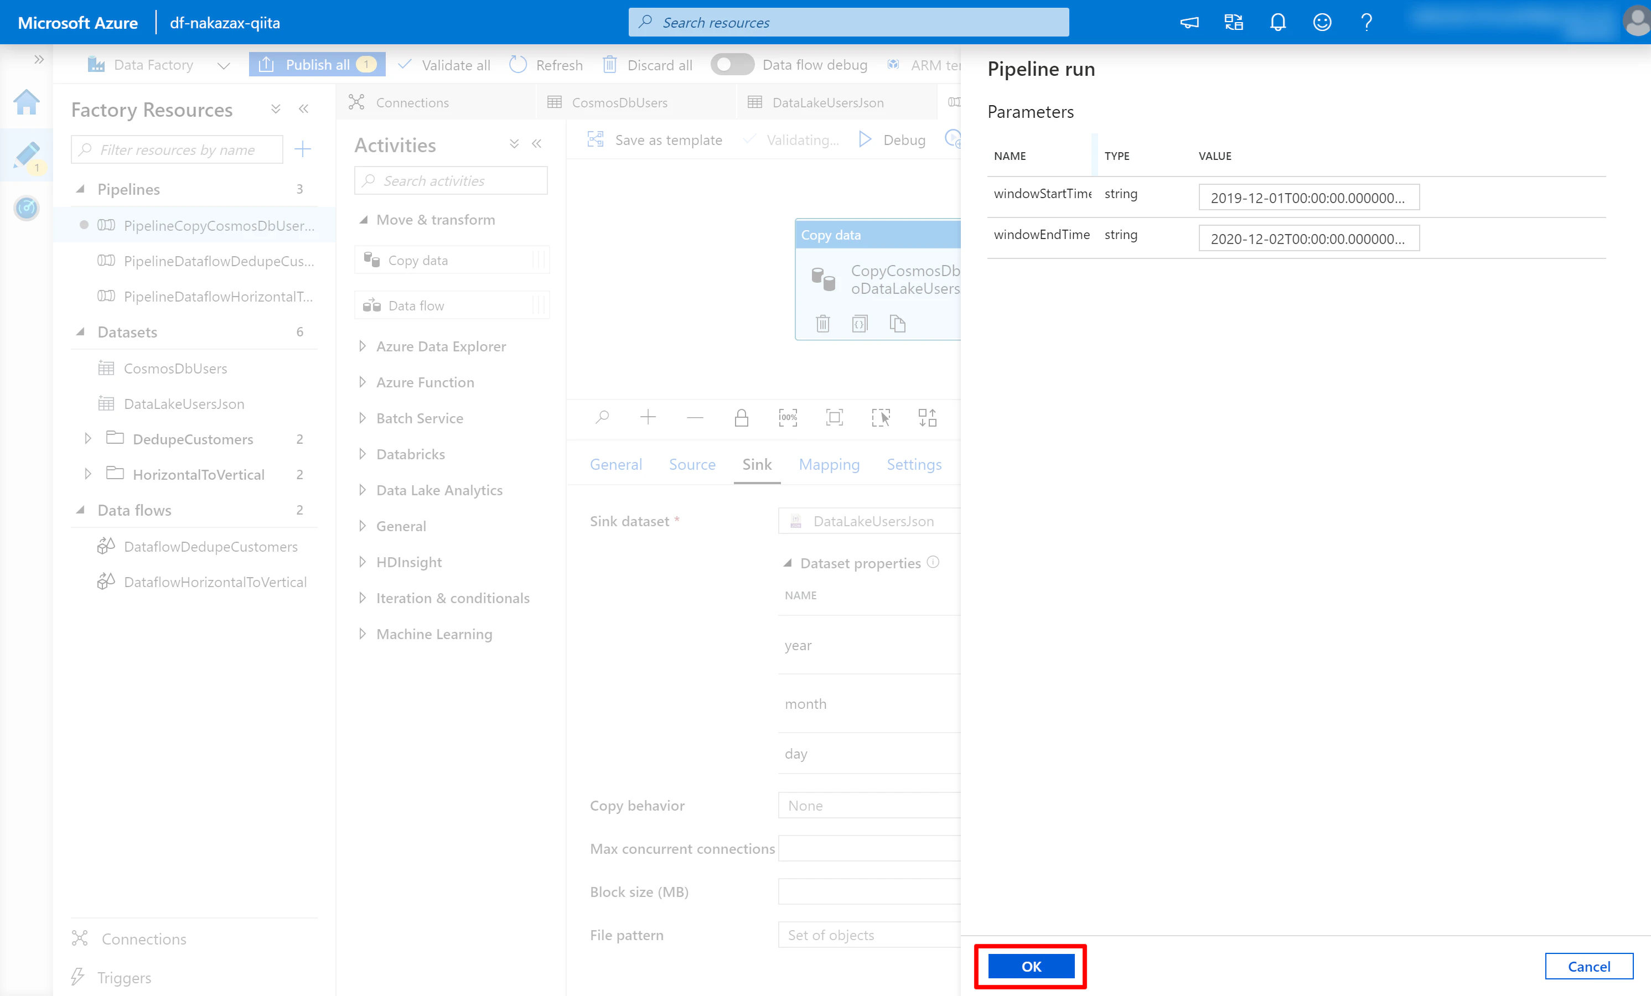Select the Data flow activity

pos(451,305)
